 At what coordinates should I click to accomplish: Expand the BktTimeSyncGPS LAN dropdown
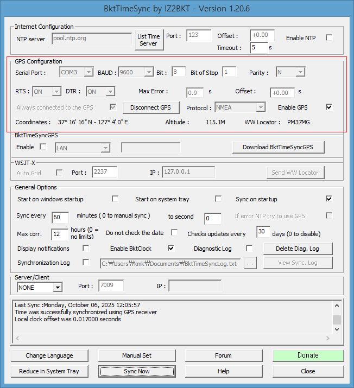coord(82,148)
